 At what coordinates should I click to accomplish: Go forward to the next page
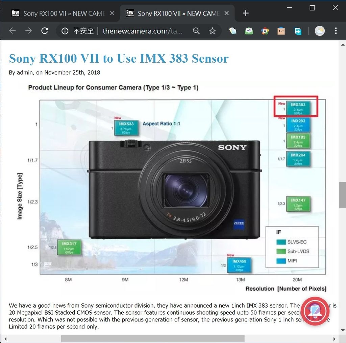point(28,31)
